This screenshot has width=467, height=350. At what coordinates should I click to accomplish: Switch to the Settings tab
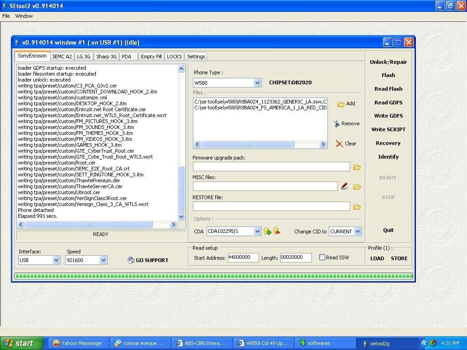tap(196, 57)
